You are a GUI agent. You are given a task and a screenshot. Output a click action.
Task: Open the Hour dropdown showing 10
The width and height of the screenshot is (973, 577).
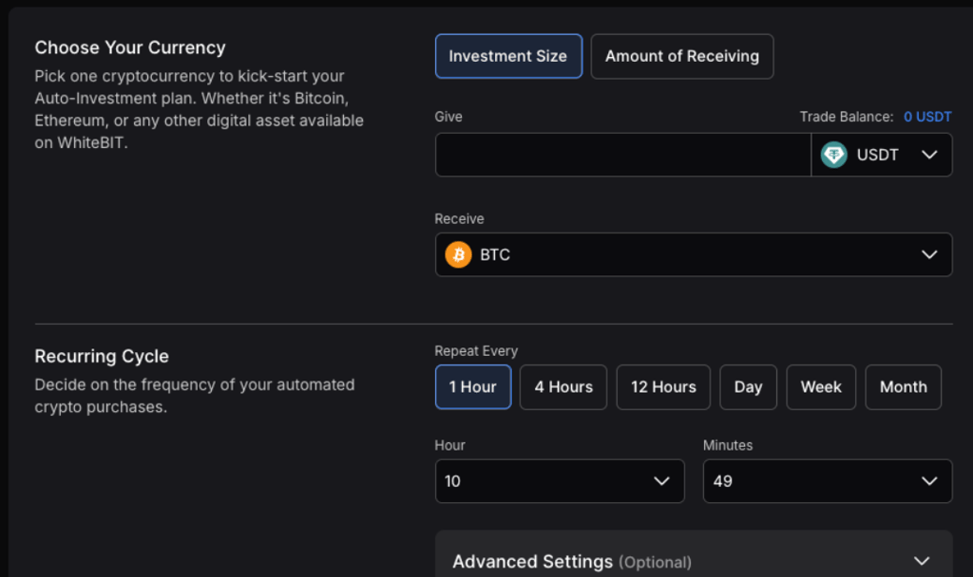tap(559, 481)
